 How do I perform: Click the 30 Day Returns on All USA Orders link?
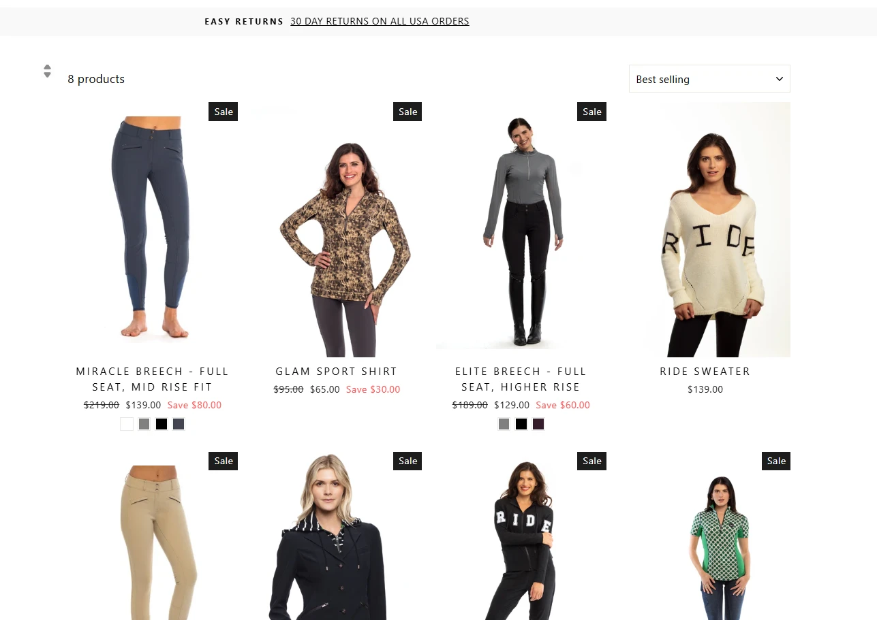pyautogui.click(x=380, y=21)
